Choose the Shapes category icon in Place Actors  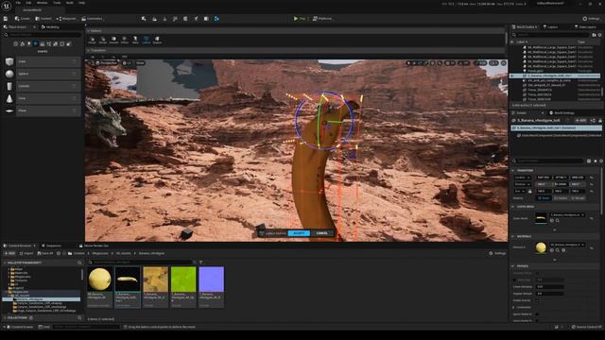tap(36, 44)
